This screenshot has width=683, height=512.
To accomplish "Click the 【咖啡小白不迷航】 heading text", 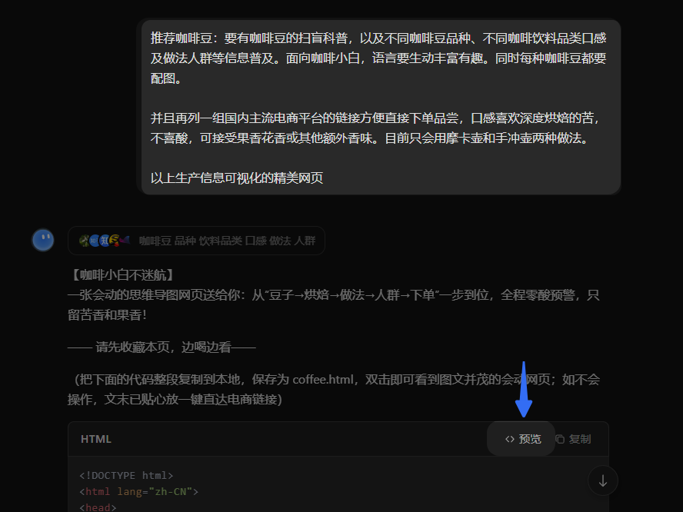I will tap(122, 274).
